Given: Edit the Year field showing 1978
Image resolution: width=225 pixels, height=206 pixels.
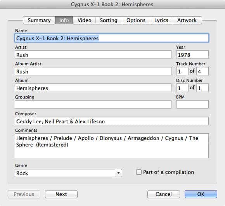Looking at the screenshot, I should [192, 54].
